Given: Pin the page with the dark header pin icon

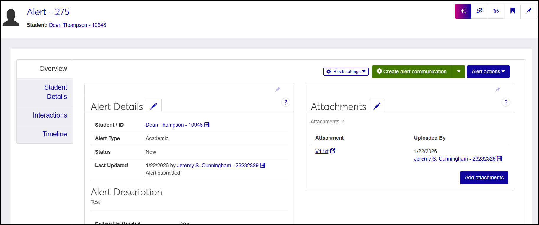Looking at the screenshot, I should 529,11.
